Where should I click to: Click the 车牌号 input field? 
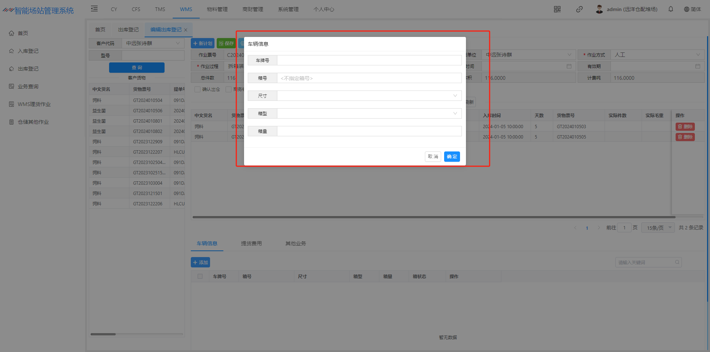369,60
